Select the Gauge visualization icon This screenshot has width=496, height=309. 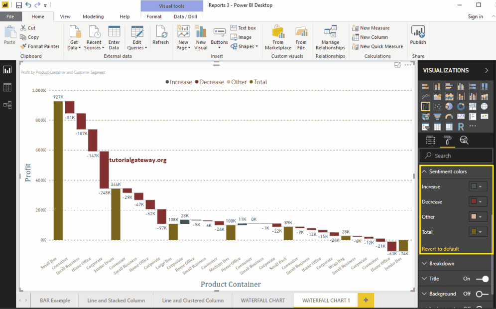pyautogui.click(x=449, y=117)
